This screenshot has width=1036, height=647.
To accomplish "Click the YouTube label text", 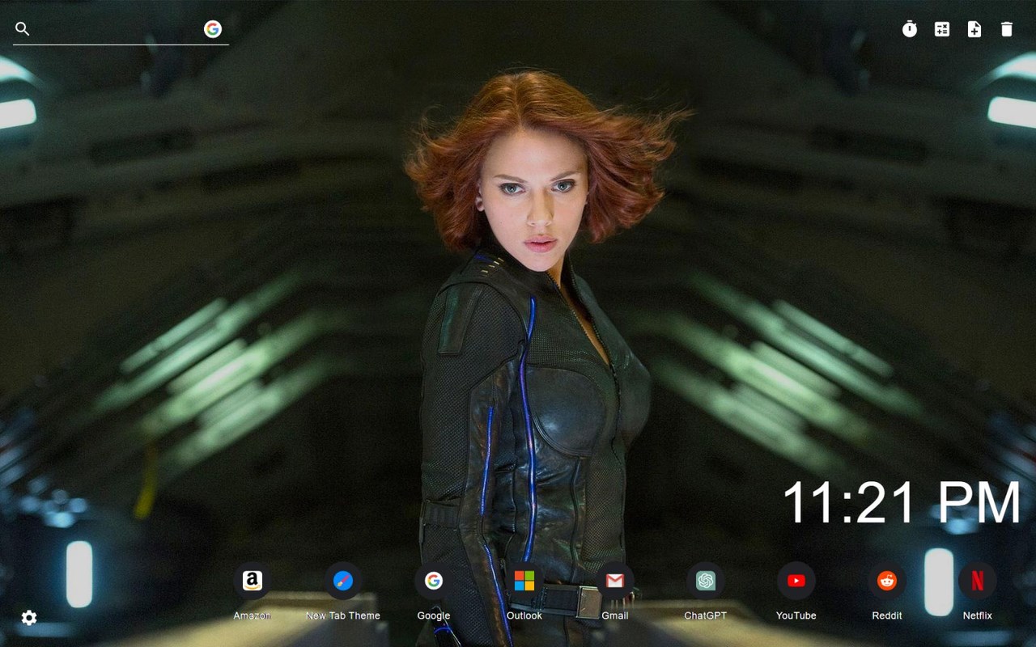I will [x=796, y=615].
